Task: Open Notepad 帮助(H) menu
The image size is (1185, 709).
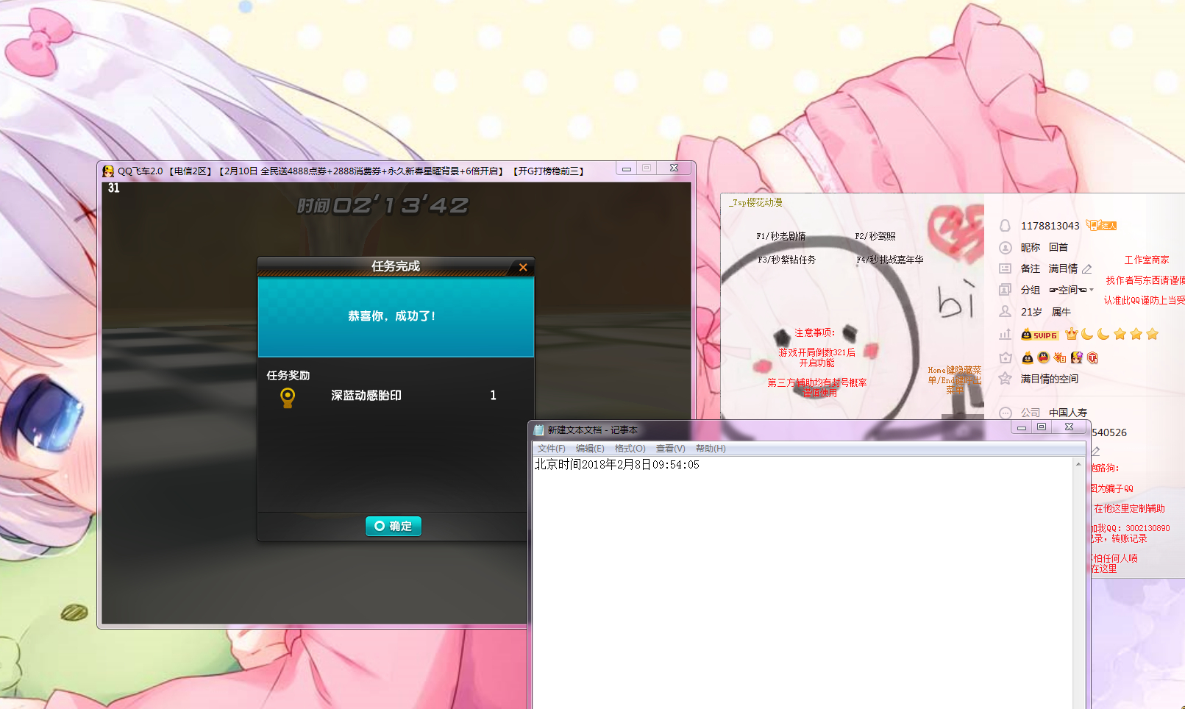Action: pyautogui.click(x=711, y=449)
